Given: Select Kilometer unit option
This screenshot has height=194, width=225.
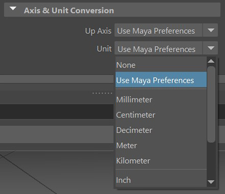Looking at the screenshot, I should pos(161,161).
